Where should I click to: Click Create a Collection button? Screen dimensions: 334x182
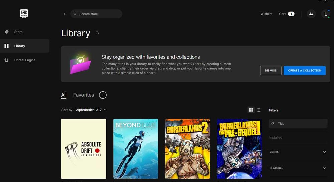point(305,71)
